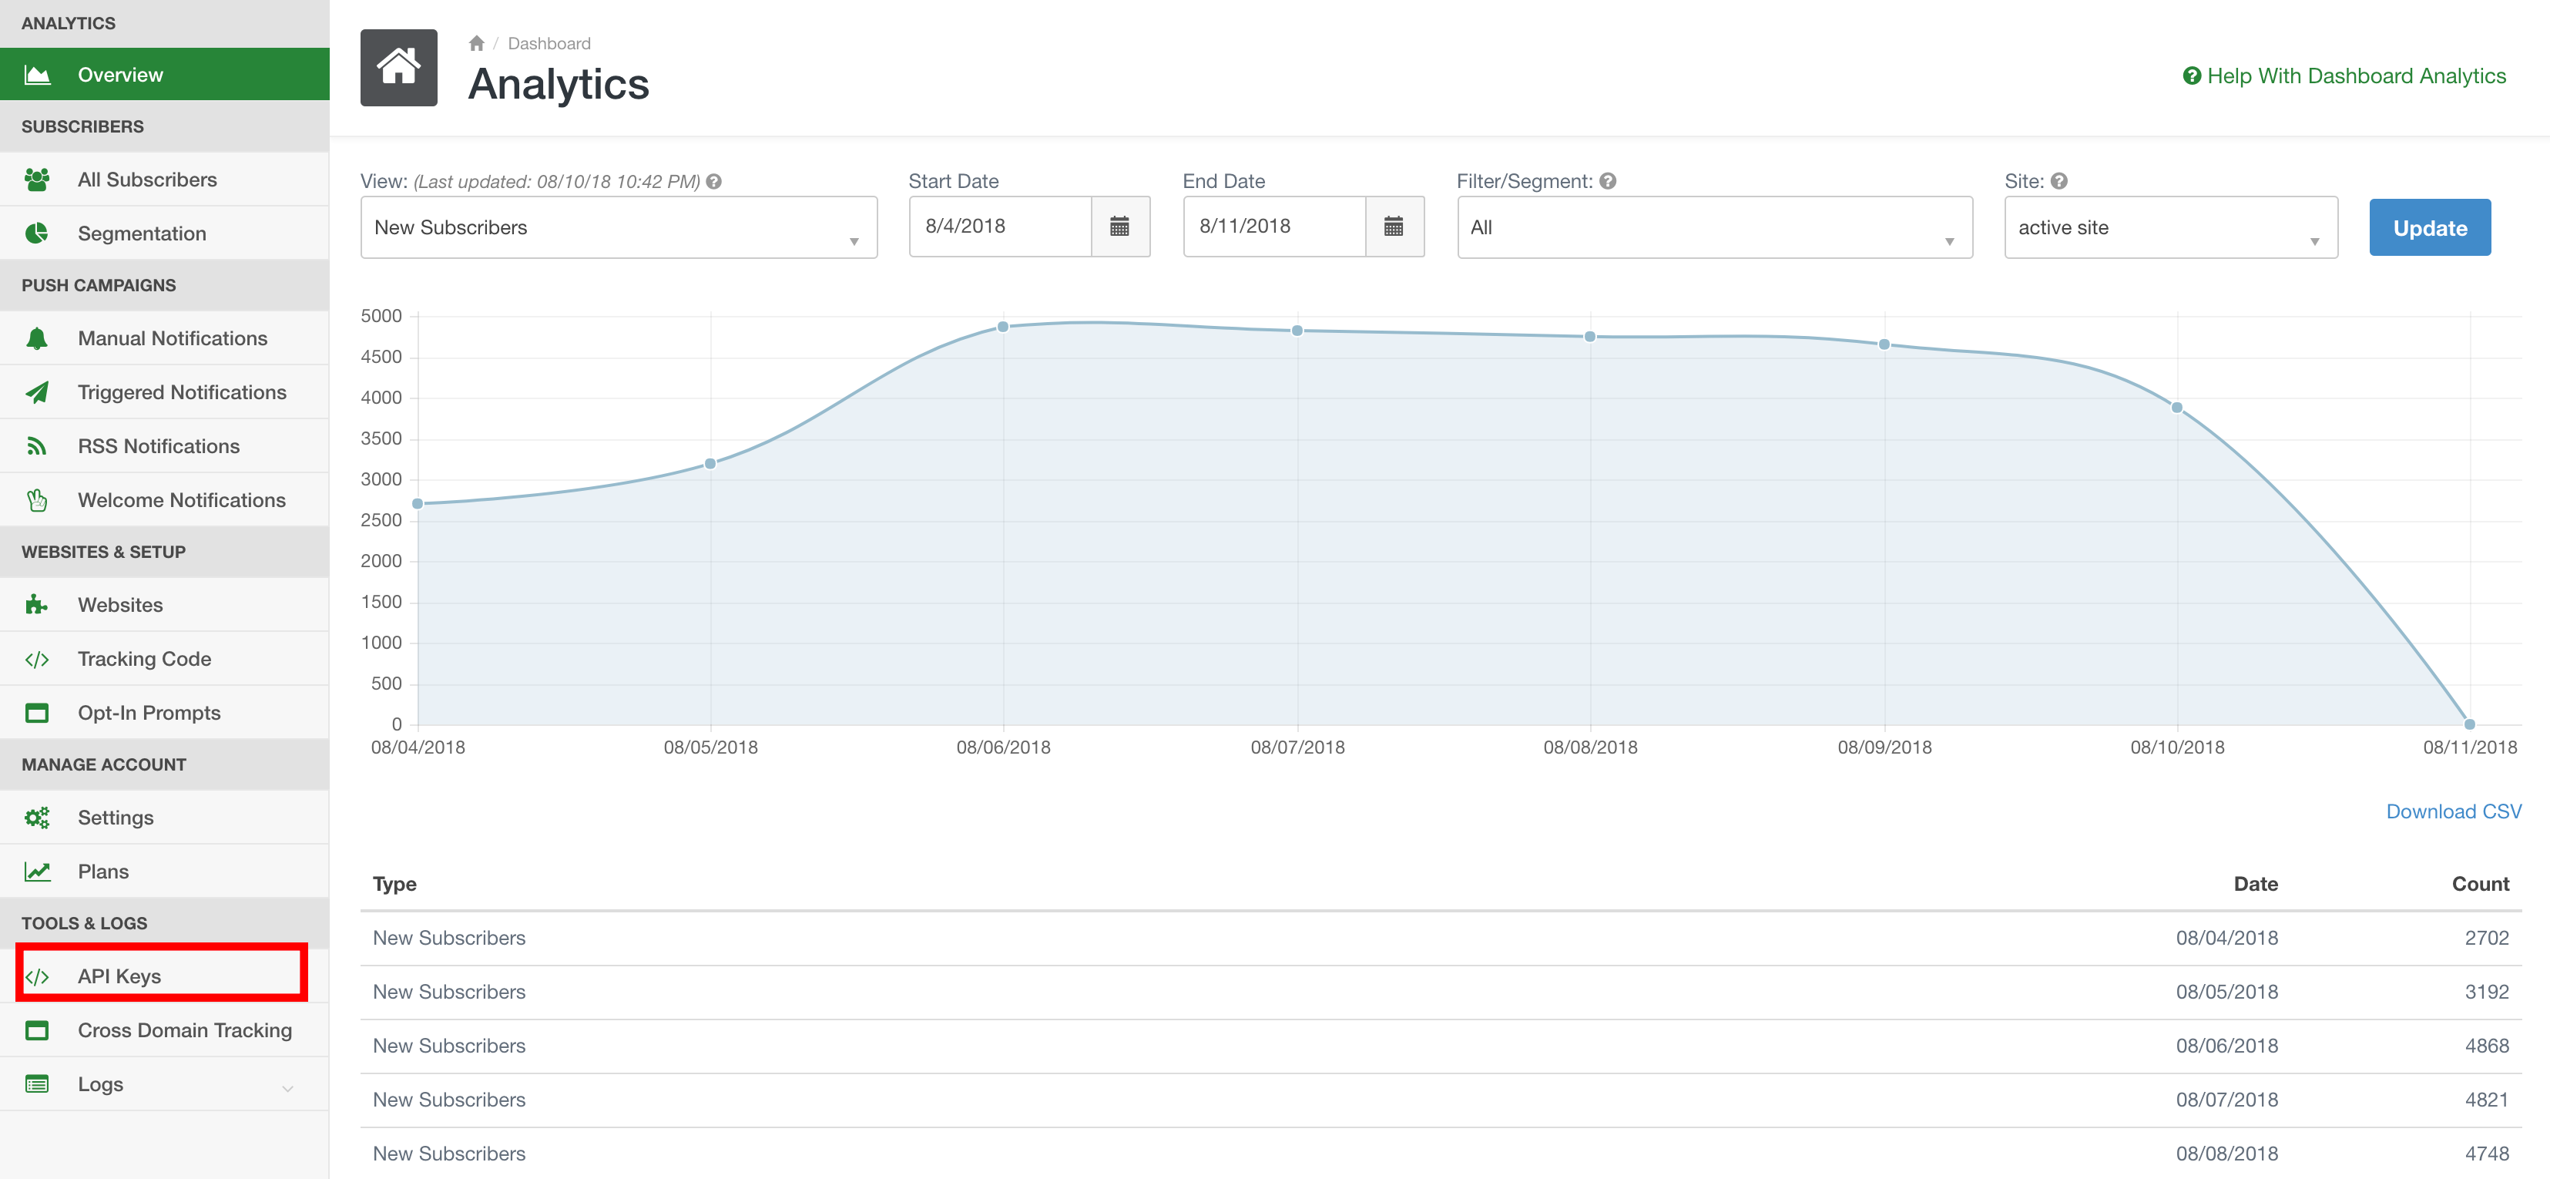The height and width of the screenshot is (1179, 2550).
Task: Click the Manual Notifications bell icon
Action: pos(37,338)
